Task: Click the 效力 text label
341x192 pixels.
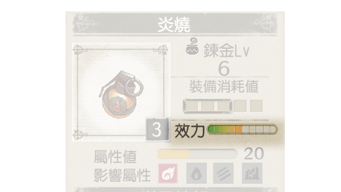Action: [x=190, y=130]
